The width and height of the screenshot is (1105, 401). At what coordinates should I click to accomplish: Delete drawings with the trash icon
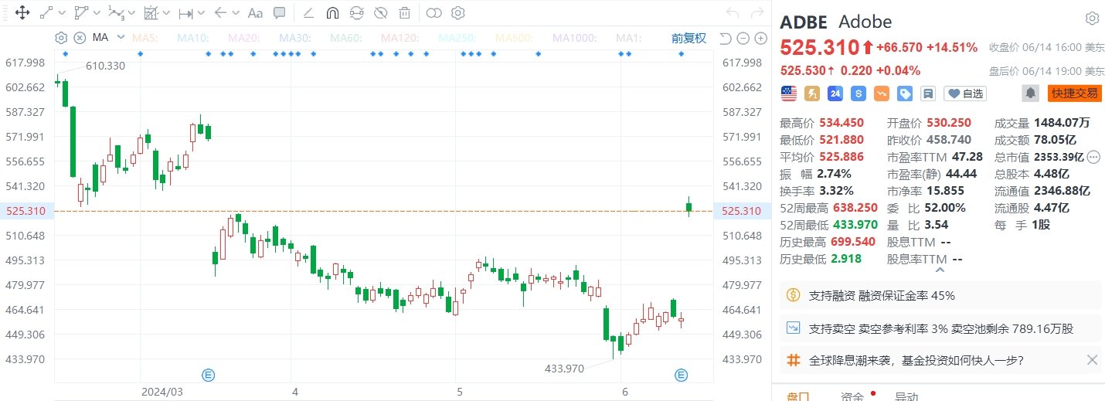click(x=405, y=12)
